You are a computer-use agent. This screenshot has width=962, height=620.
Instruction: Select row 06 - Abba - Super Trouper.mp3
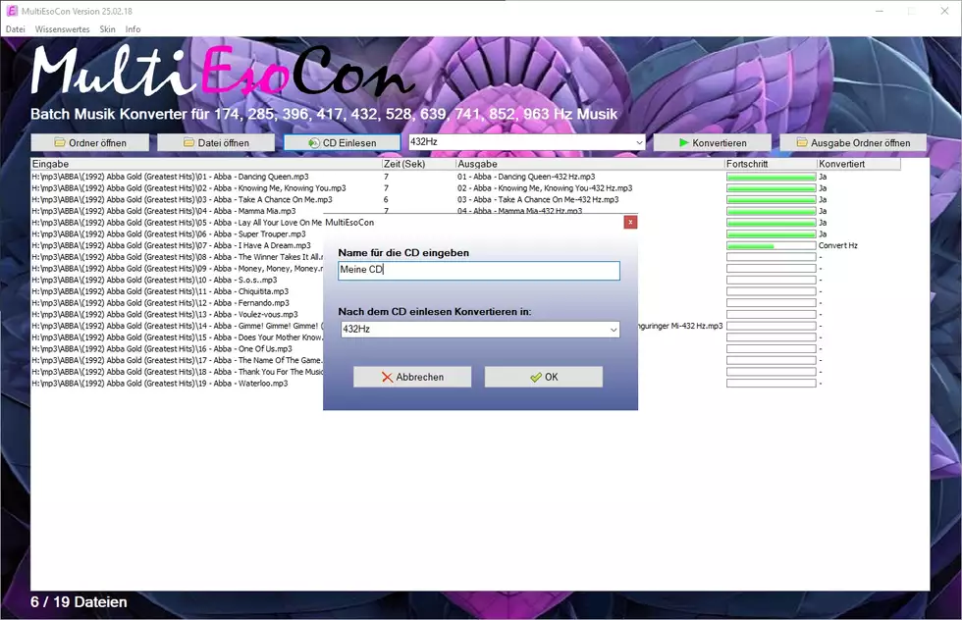[x=168, y=233]
